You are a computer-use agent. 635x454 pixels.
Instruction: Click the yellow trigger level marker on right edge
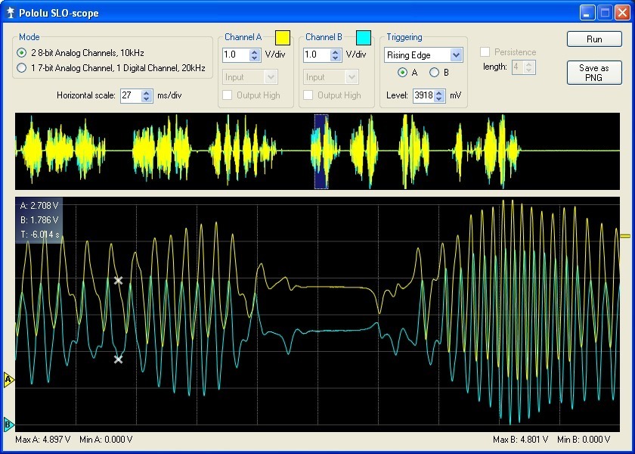625,237
